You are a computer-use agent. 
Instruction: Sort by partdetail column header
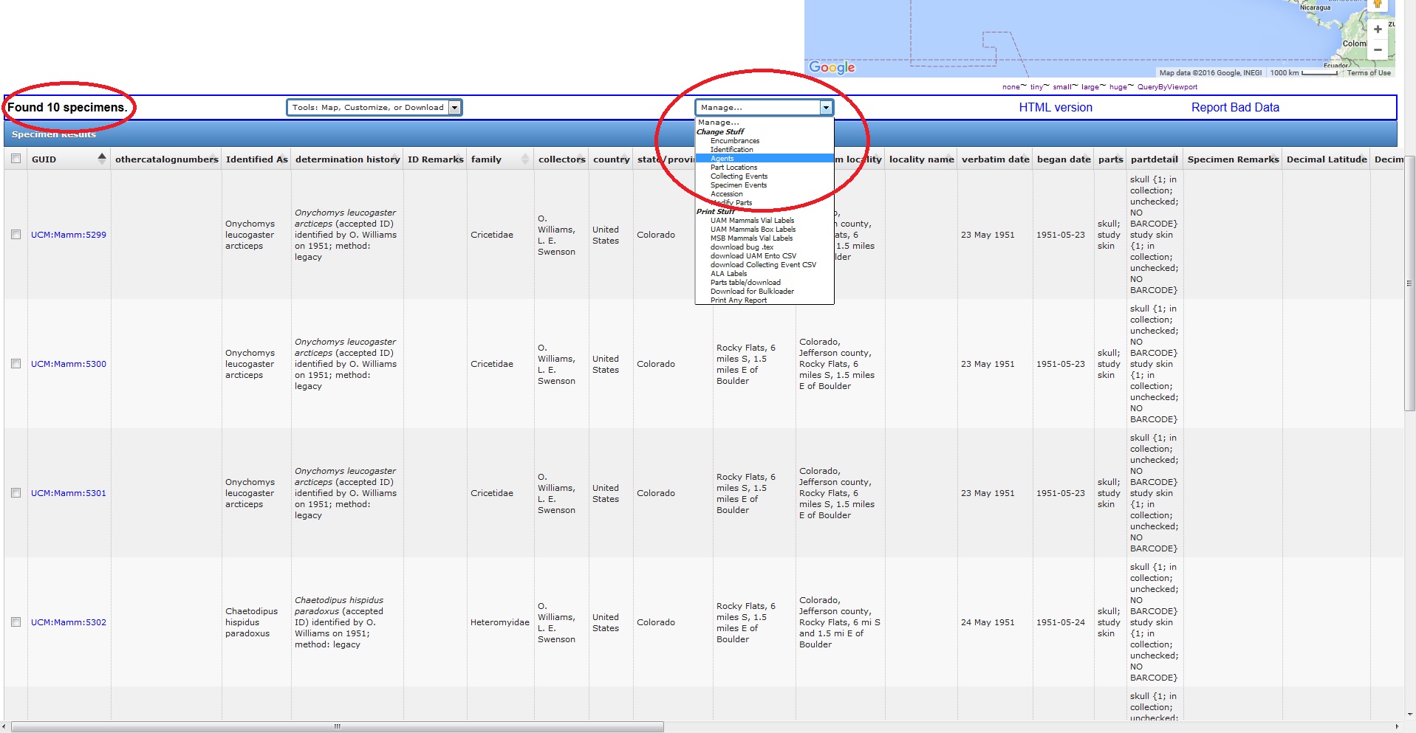[1155, 159]
